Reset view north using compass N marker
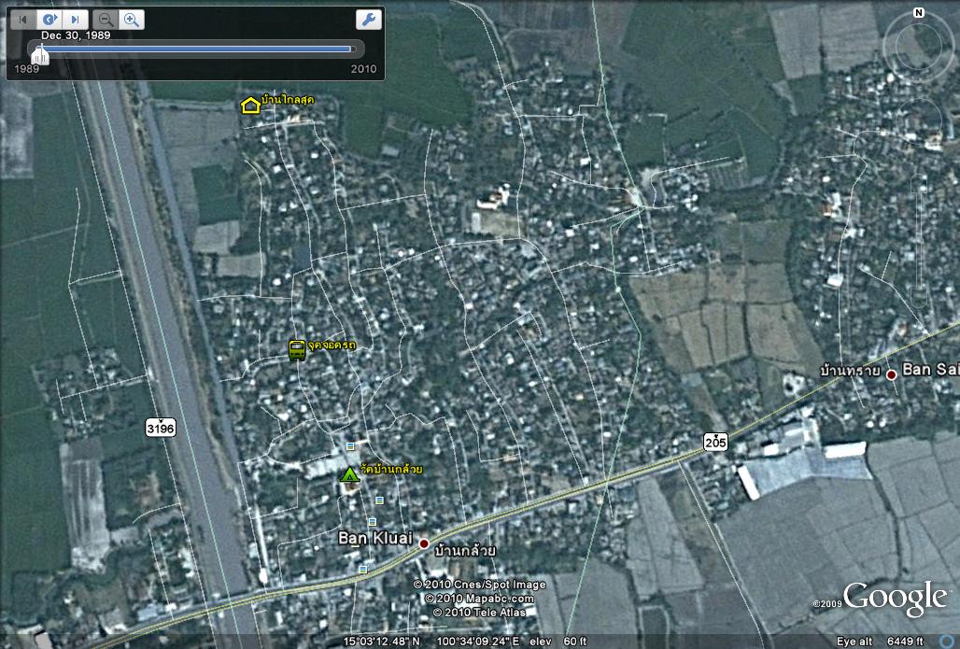Screen dimensions: 960x649 coord(919,13)
